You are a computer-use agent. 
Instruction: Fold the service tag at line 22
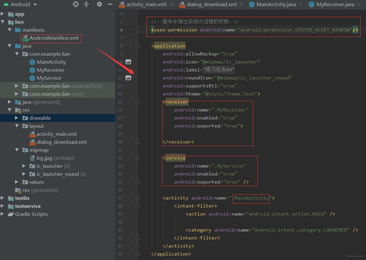(x=138, y=158)
